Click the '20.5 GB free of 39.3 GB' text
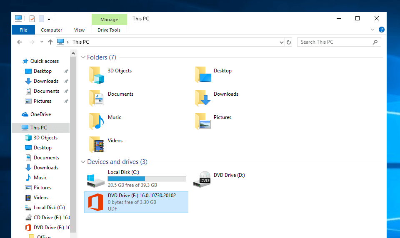Viewport: 400px width, 238px height. coord(132,185)
